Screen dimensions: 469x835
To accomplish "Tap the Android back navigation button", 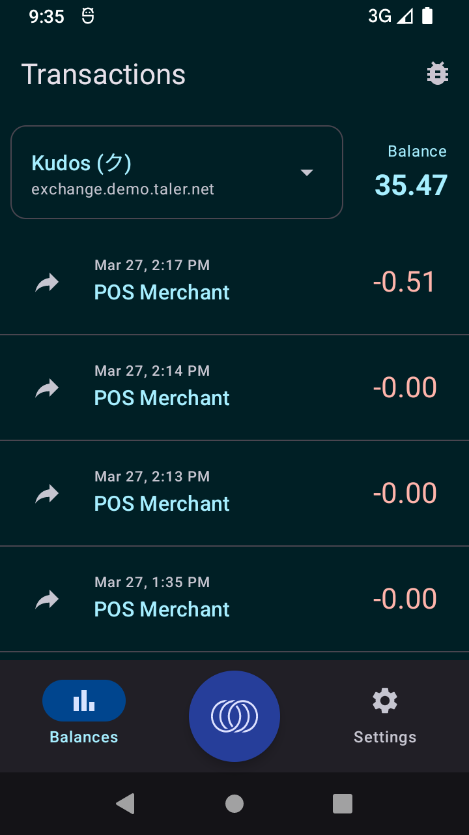I will (x=125, y=804).
